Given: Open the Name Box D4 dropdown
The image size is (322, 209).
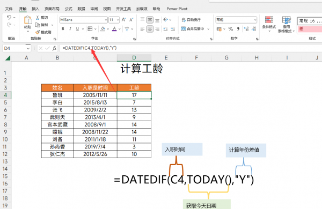Looking at the screenshot, I should [x=28, y=48].
